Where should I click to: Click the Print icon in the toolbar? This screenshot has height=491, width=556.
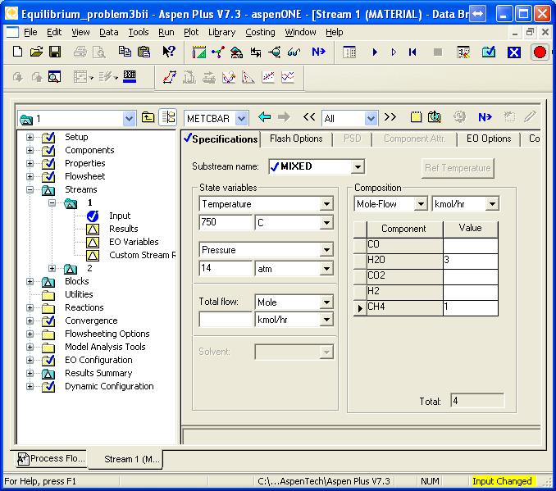coord(80,52)
